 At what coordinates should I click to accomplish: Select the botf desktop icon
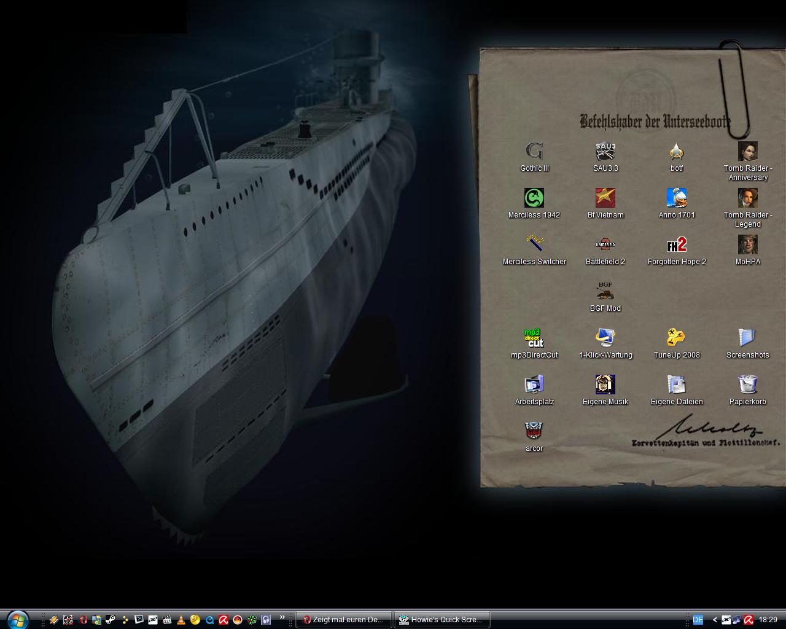tap(677, 157)
